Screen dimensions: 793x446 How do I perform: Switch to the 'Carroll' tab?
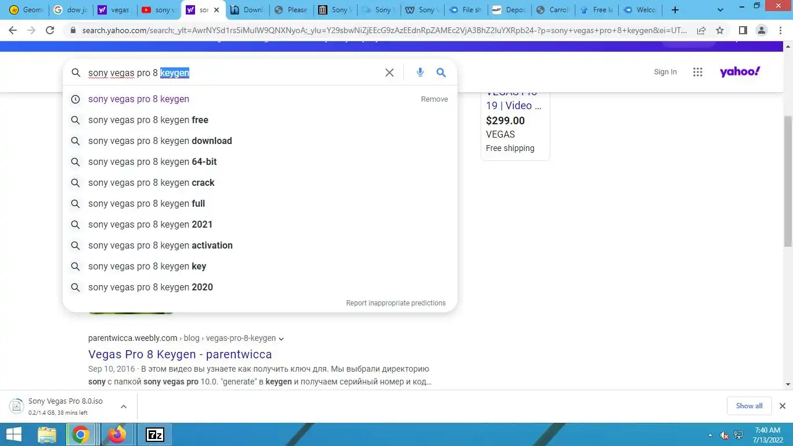[x=553, y=10]
